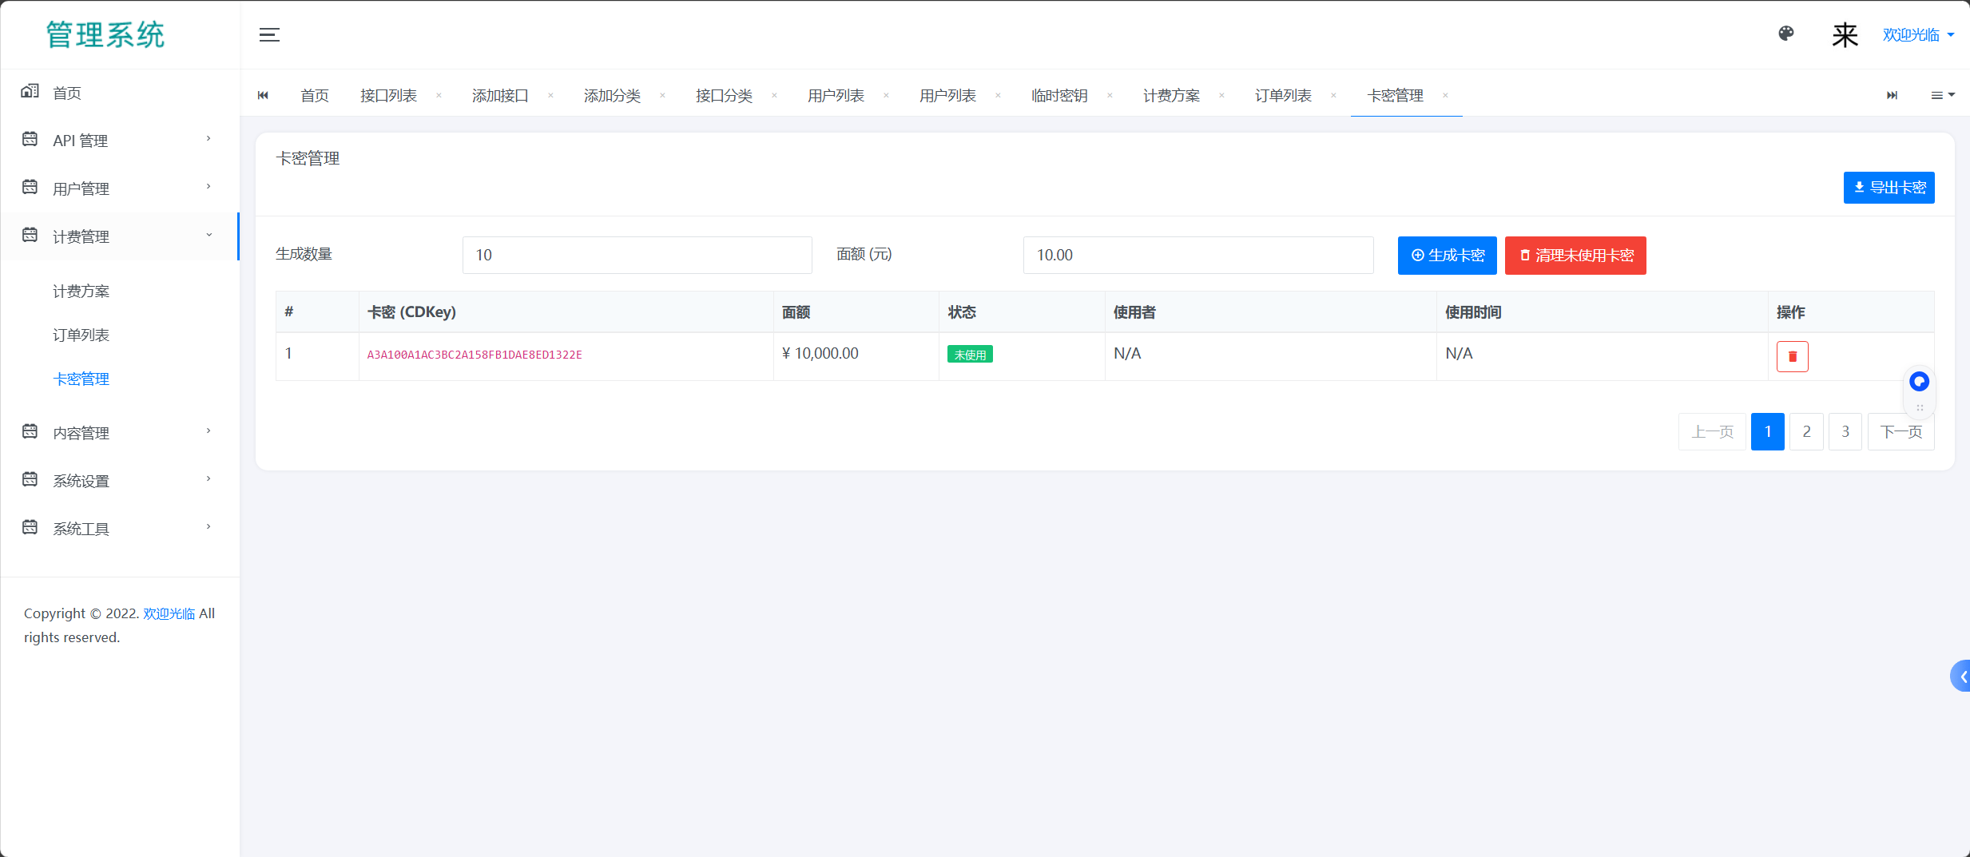Image resolution: width=1970 pixels, height=857 pixels.
Task: Open the blue side drawer arrow
Action: [1961, 676]
